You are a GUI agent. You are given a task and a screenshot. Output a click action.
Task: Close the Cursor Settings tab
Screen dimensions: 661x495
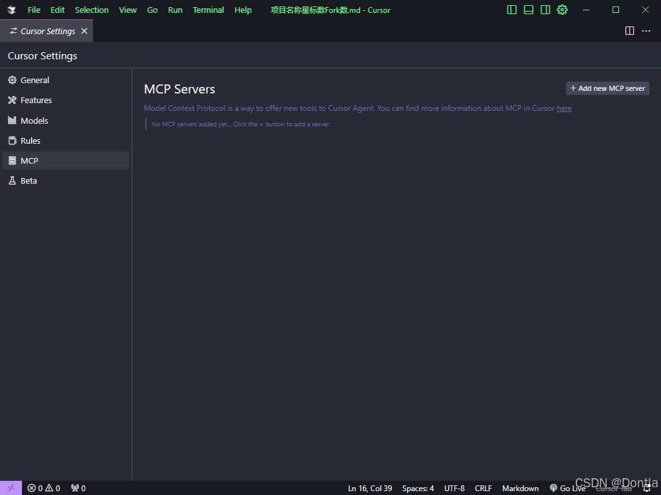pyautogui.click(x=85, y=31)
